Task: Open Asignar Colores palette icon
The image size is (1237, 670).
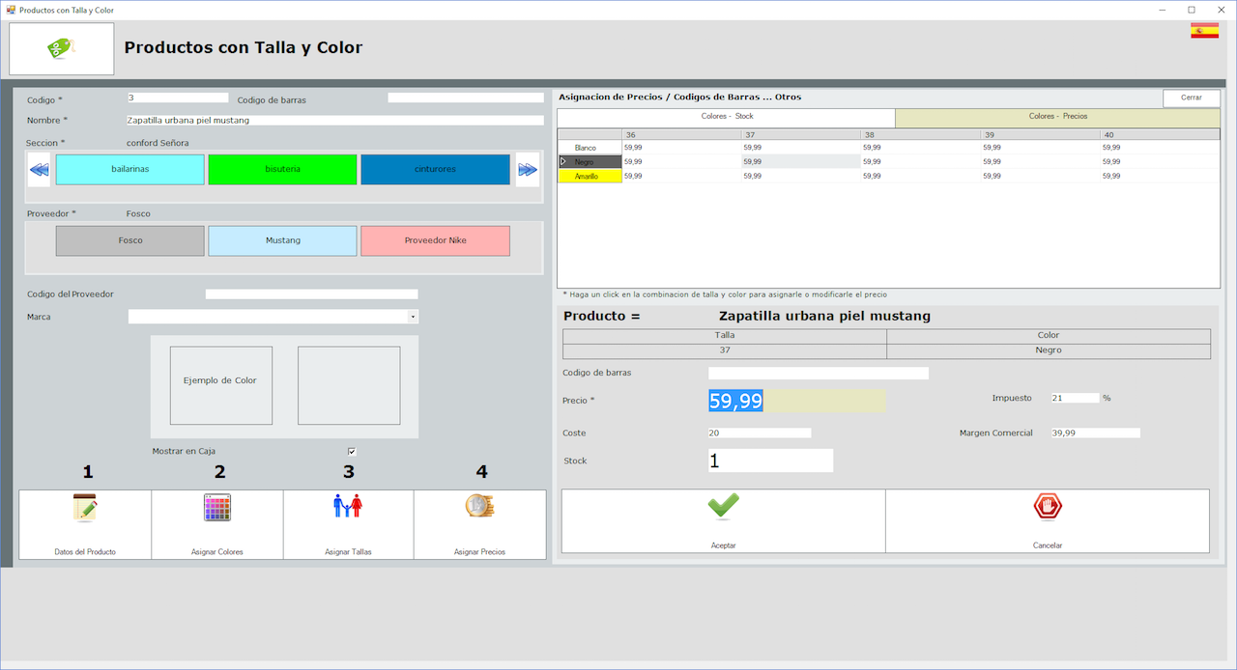Action: [x=217, y=508]
